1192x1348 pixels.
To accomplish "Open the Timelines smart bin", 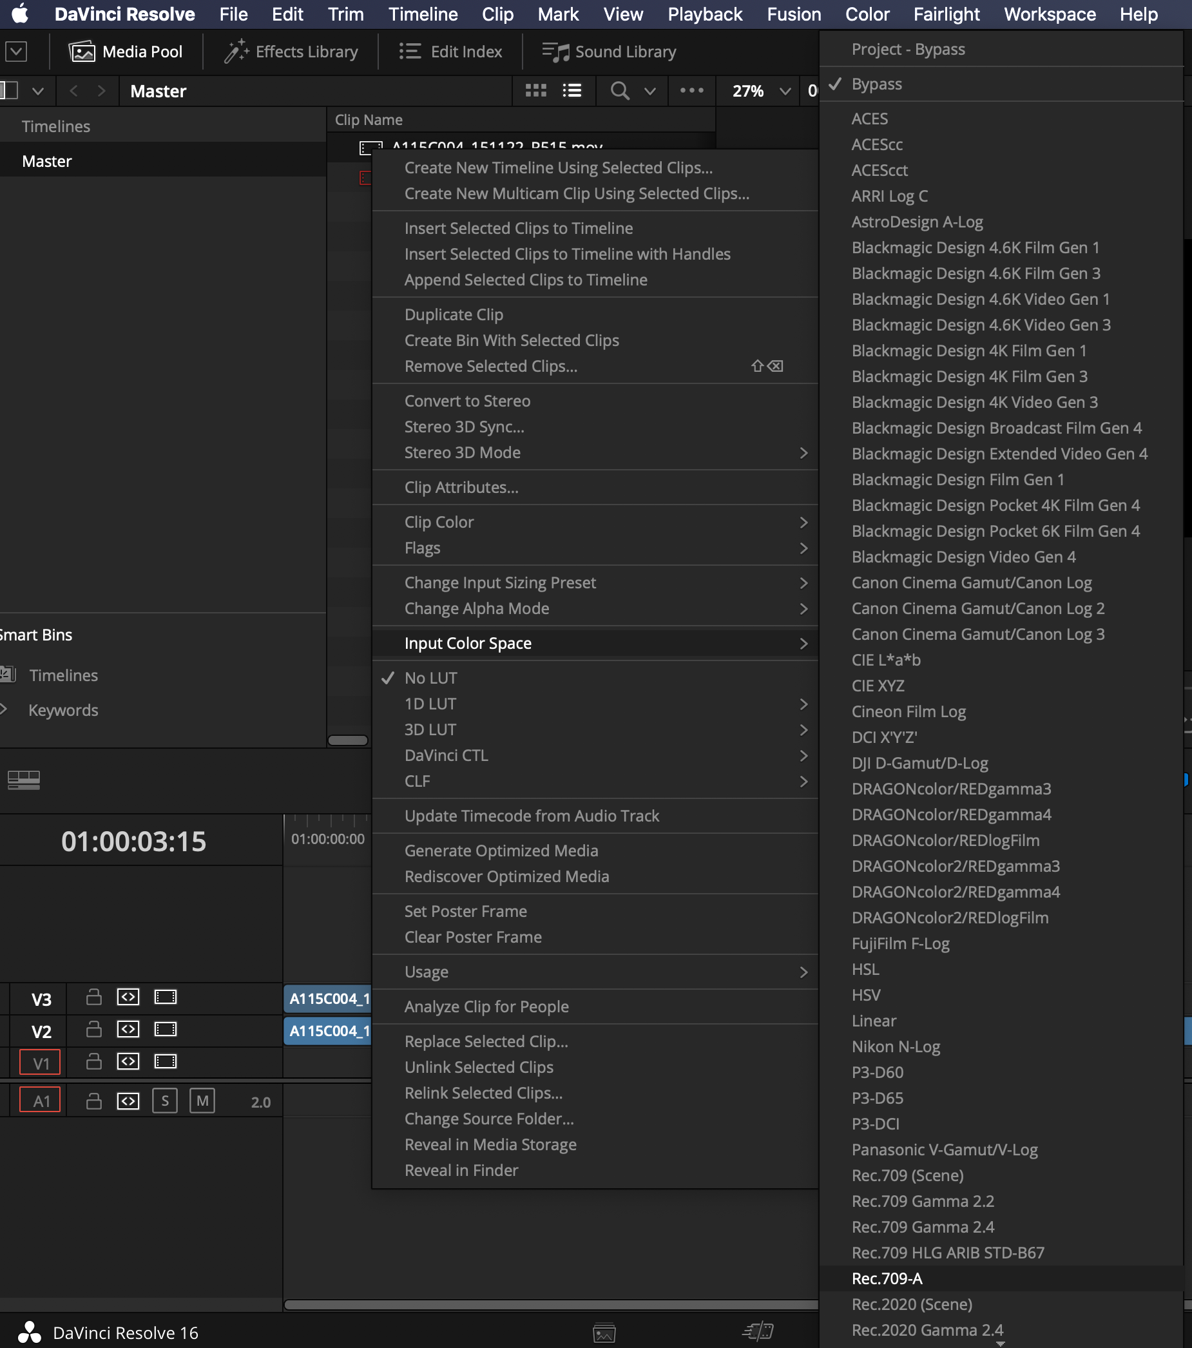I will [x=63, y=675].
